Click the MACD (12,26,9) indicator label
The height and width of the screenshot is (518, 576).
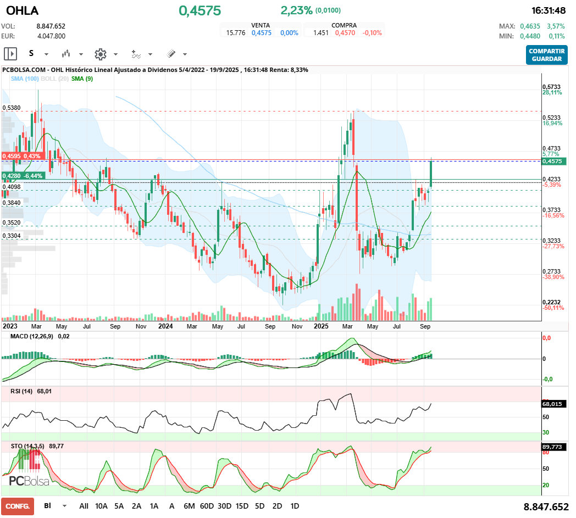[32, 336]
